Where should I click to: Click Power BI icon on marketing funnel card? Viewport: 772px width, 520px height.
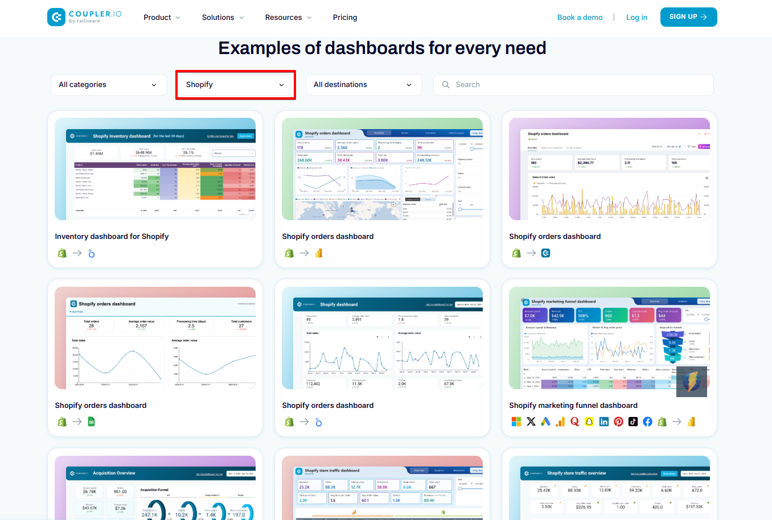tap(692, 422)
